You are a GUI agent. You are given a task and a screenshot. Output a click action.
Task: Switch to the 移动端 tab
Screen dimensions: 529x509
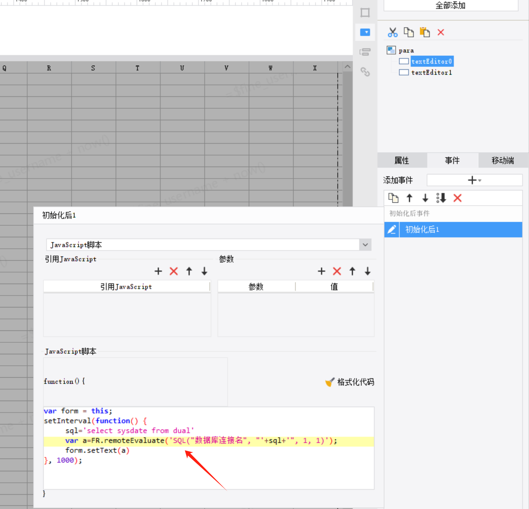tap(503, 160)
